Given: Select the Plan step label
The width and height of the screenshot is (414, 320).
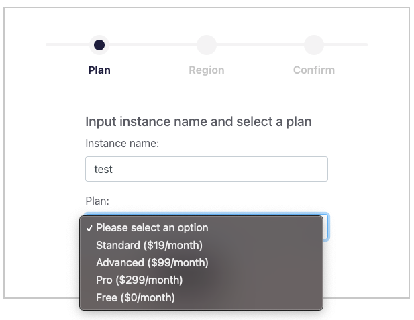Looking at the screenshot, I should tap(99, 70).
